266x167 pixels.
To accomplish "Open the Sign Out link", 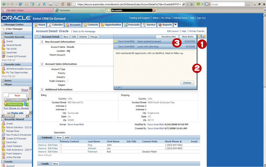I will click(x=201, y=18).
